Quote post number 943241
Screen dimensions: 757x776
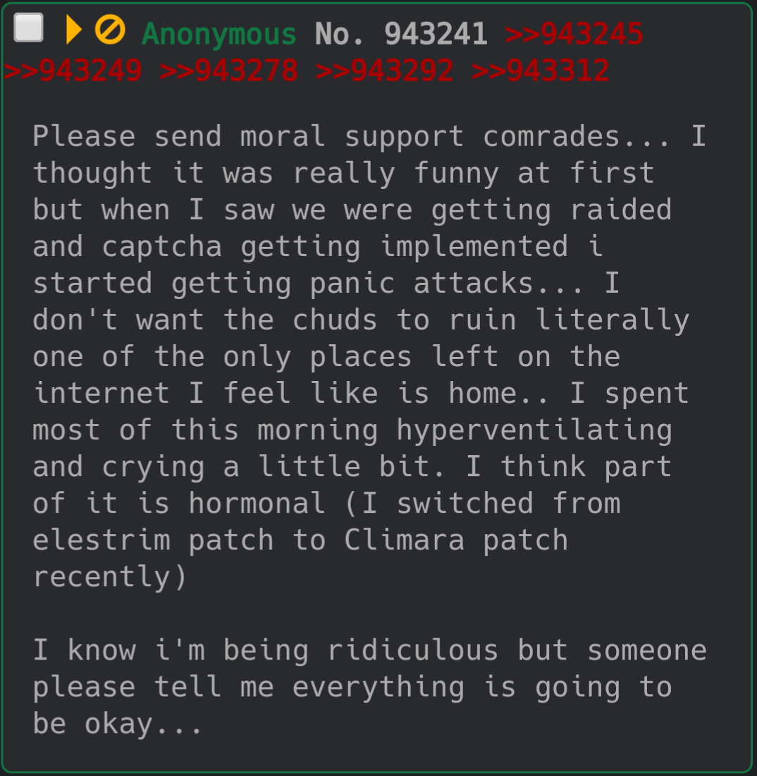[x=436, y=34]
